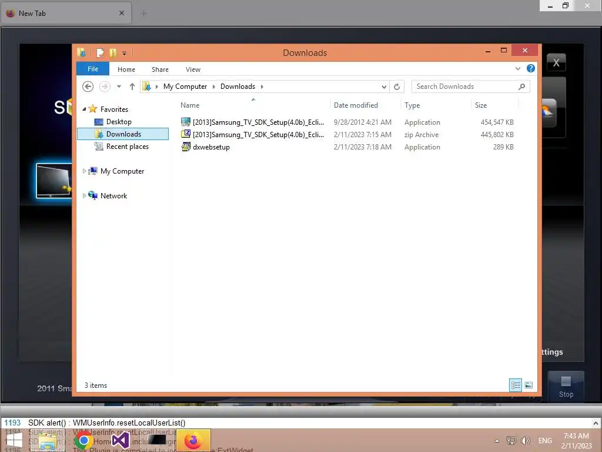Collapse the Favorites group in navigation pane
Image resolution: width=602 pixels, height=452 pixels.
point(84,109)
